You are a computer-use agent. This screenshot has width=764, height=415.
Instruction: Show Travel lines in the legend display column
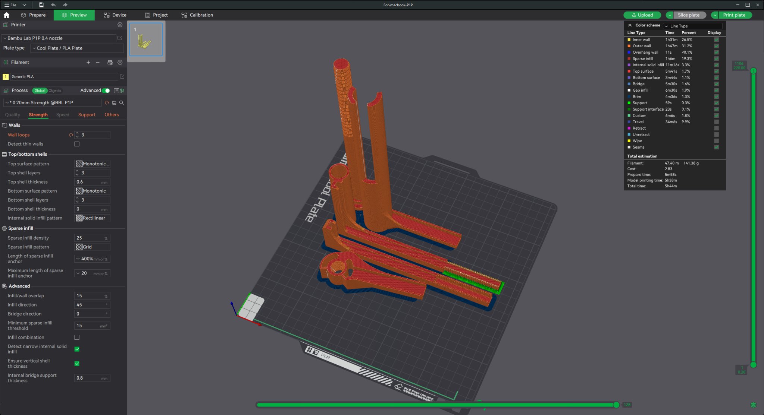coord(716,122)
